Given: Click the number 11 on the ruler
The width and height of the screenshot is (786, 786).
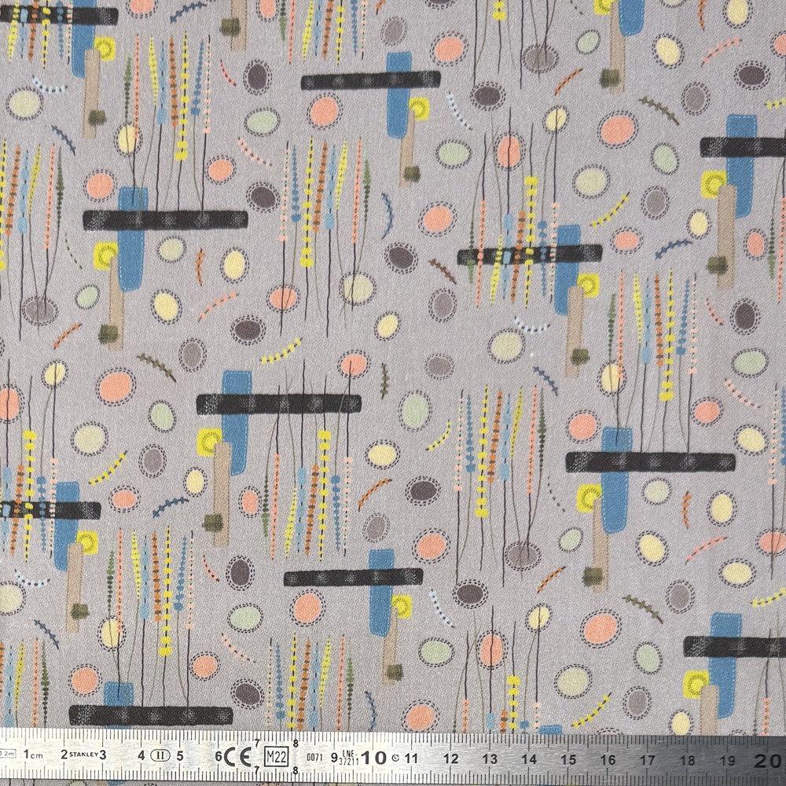Looking at the screenshot, I should (412, 758).
